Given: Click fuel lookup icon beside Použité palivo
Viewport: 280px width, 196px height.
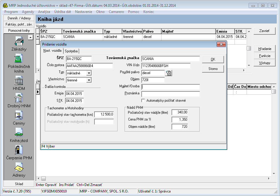Looking at the screenshot, I should [x=169, y=73].
